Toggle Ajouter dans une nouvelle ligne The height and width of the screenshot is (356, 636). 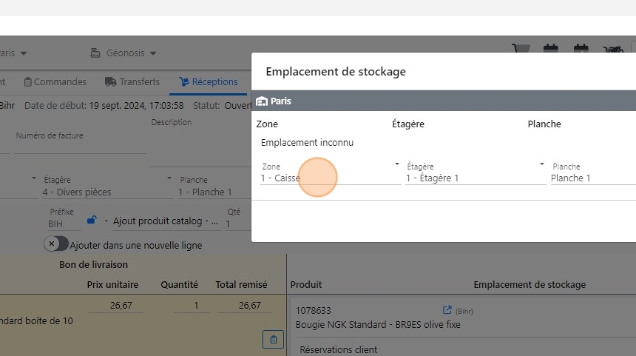tap(53, 244)
